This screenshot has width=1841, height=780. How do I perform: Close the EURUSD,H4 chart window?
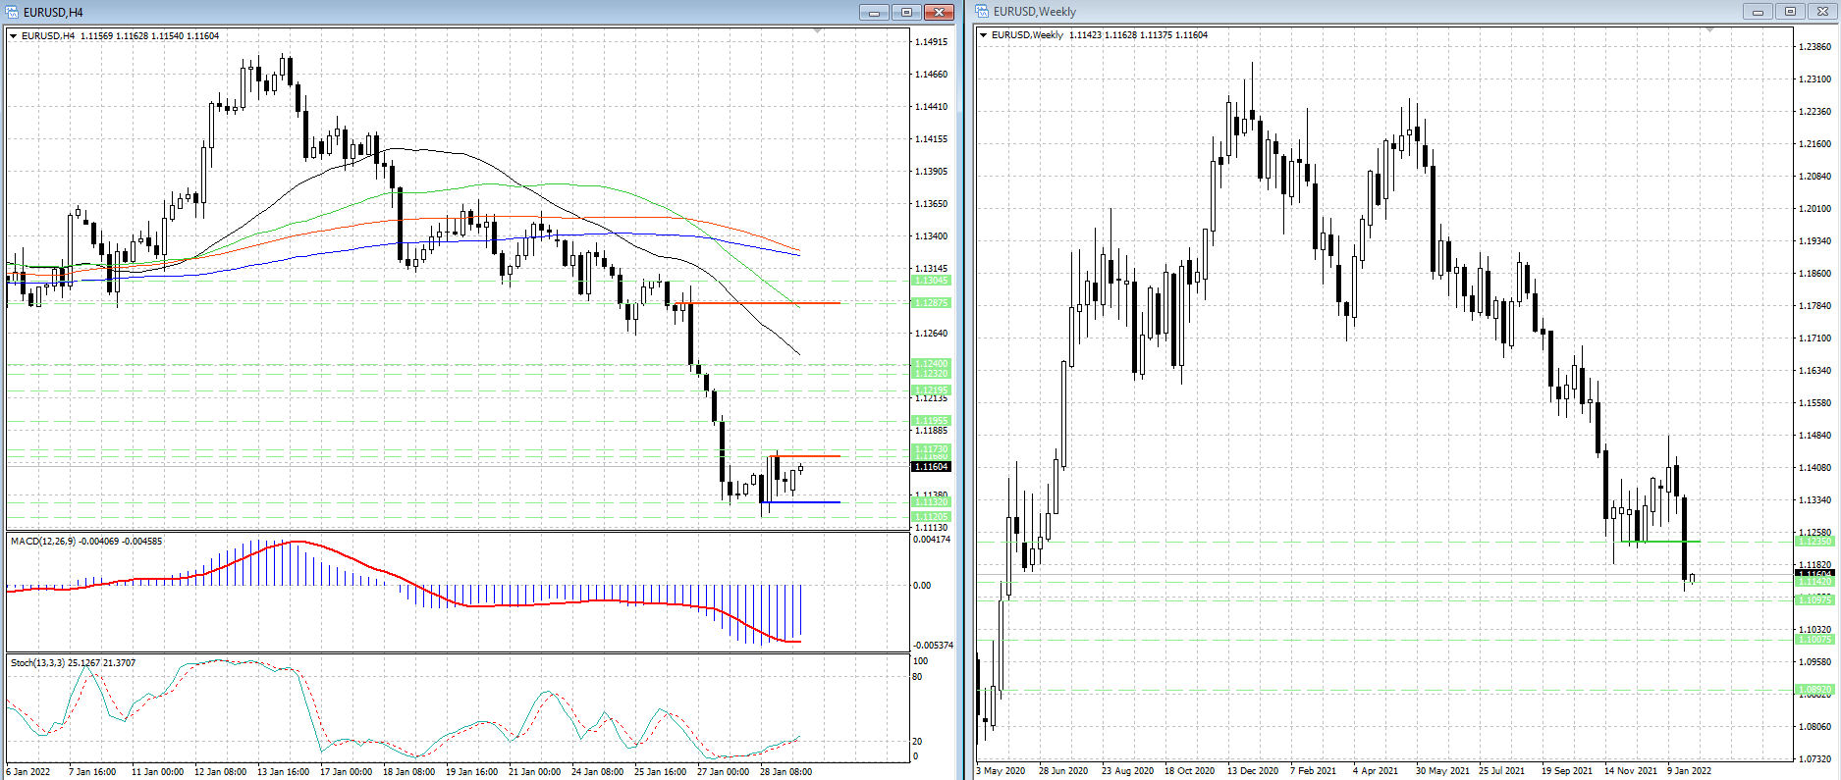click(939, 13)
